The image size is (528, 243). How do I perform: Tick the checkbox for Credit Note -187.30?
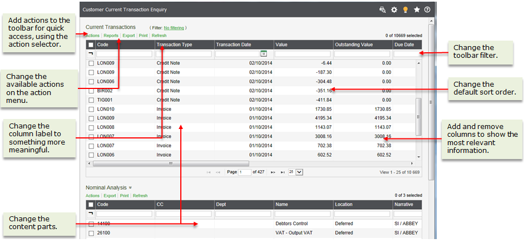click(x=91, y=72)
